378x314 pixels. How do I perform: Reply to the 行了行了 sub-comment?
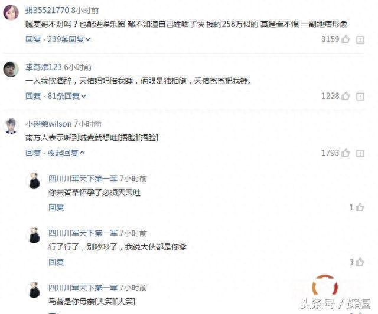click(x=56, y=262)
